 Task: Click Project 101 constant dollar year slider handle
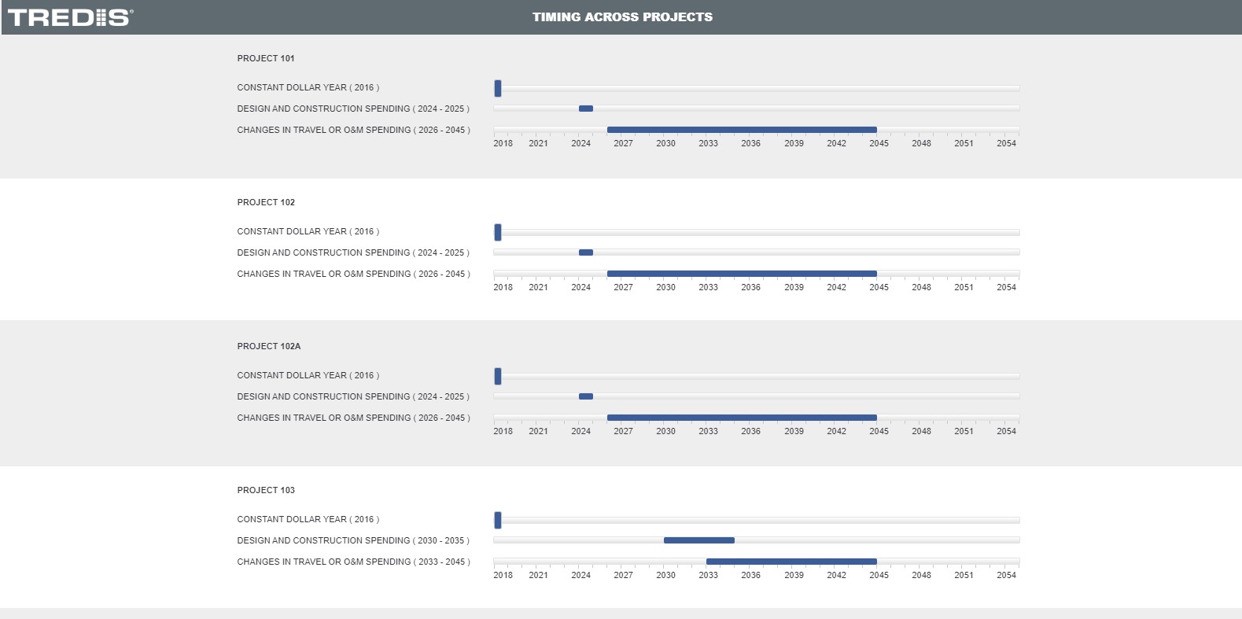point(498,88)
